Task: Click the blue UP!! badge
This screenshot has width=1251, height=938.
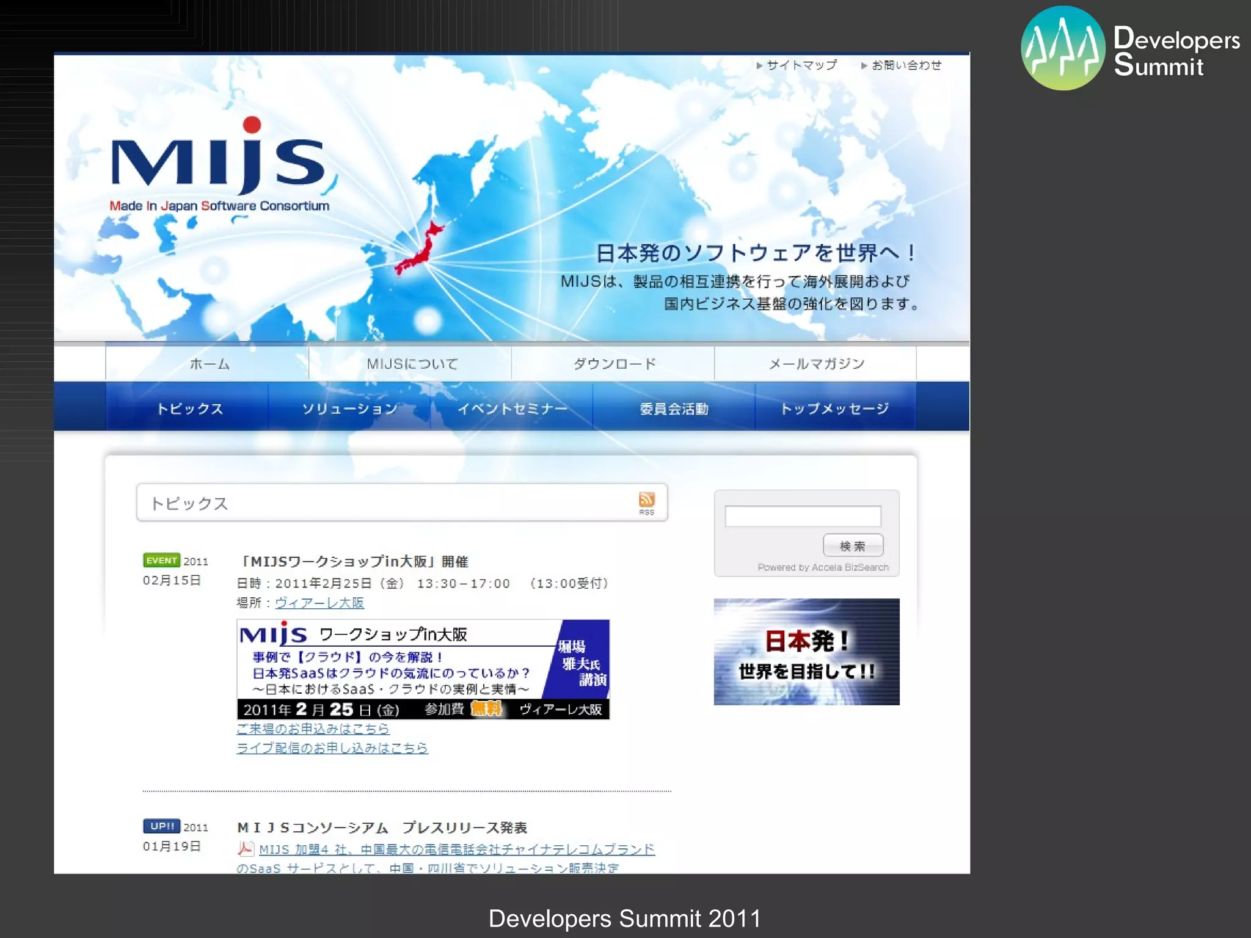Action: pos(162,826)
